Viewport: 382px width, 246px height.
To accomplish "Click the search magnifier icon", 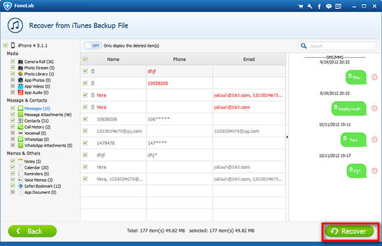I will (x=304, y=46).
